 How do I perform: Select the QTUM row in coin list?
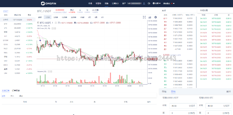click(x=18, y=40)
